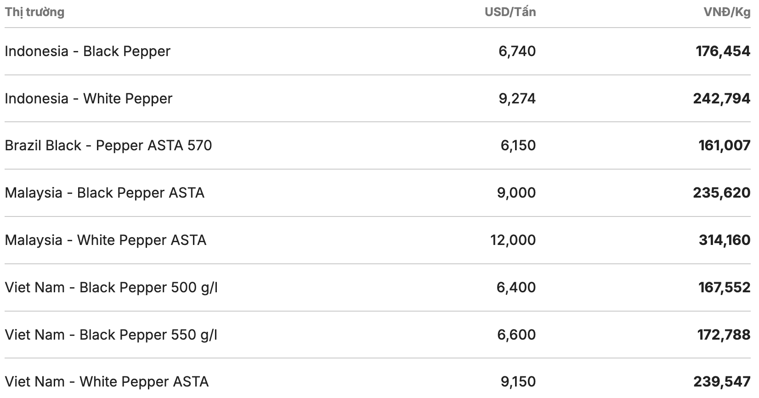Click the 172,788 VNĐ price value
This screenshot has height=398, width=759.
pyautogui.click(x=724, y=335)
